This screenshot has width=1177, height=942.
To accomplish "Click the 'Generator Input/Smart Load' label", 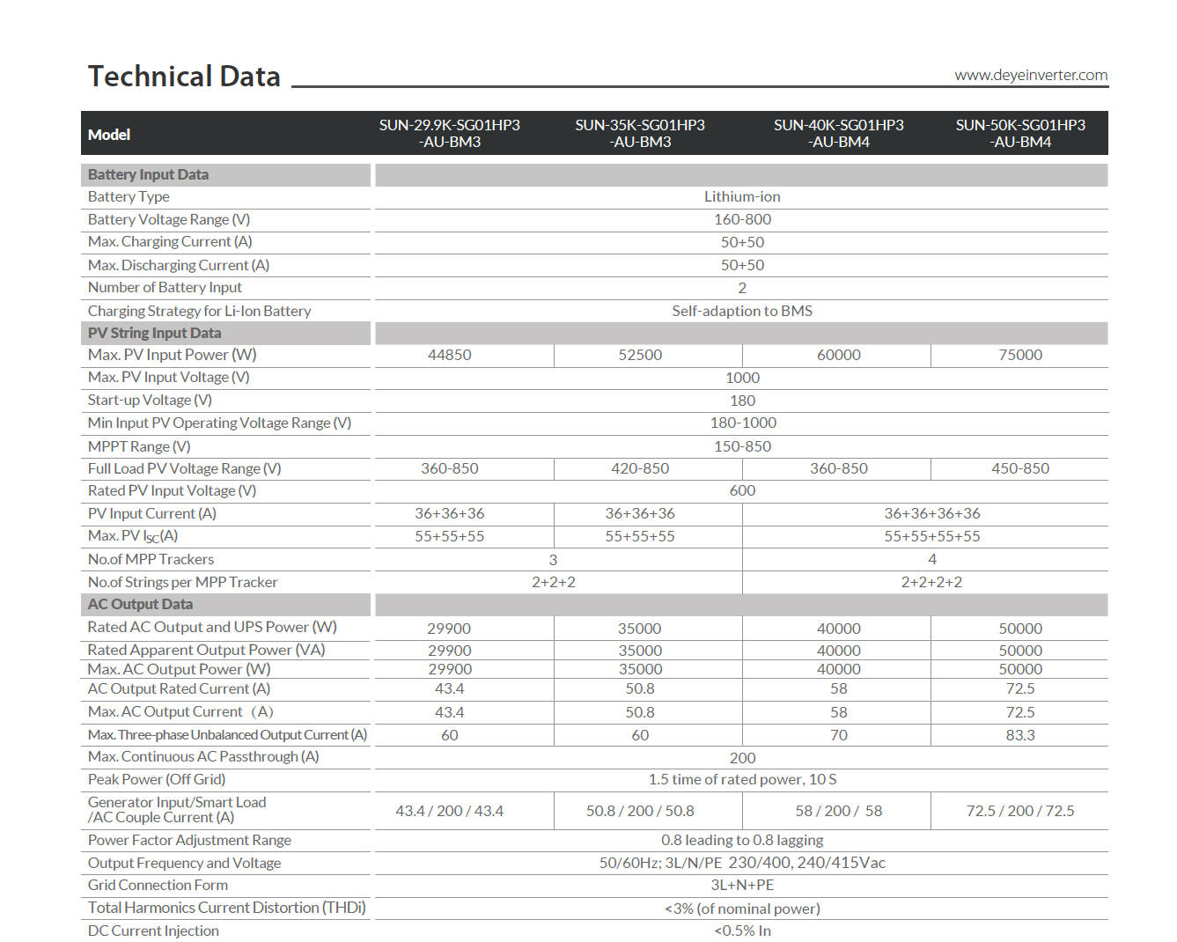I will coord(177,803).
